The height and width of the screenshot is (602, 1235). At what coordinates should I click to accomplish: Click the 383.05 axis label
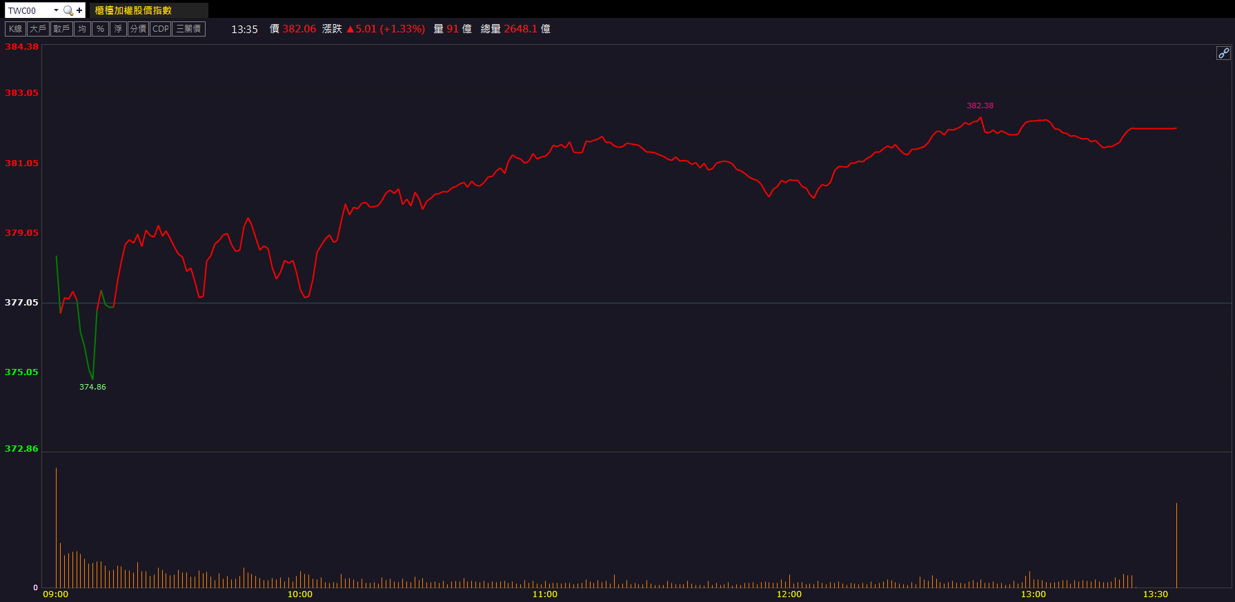[x=21, y=93]
